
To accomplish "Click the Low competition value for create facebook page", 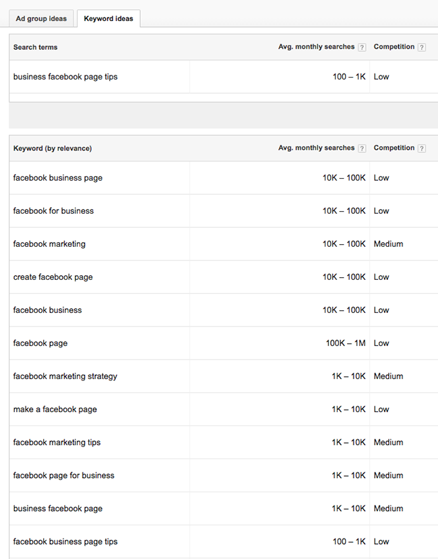I will (381, 277).
